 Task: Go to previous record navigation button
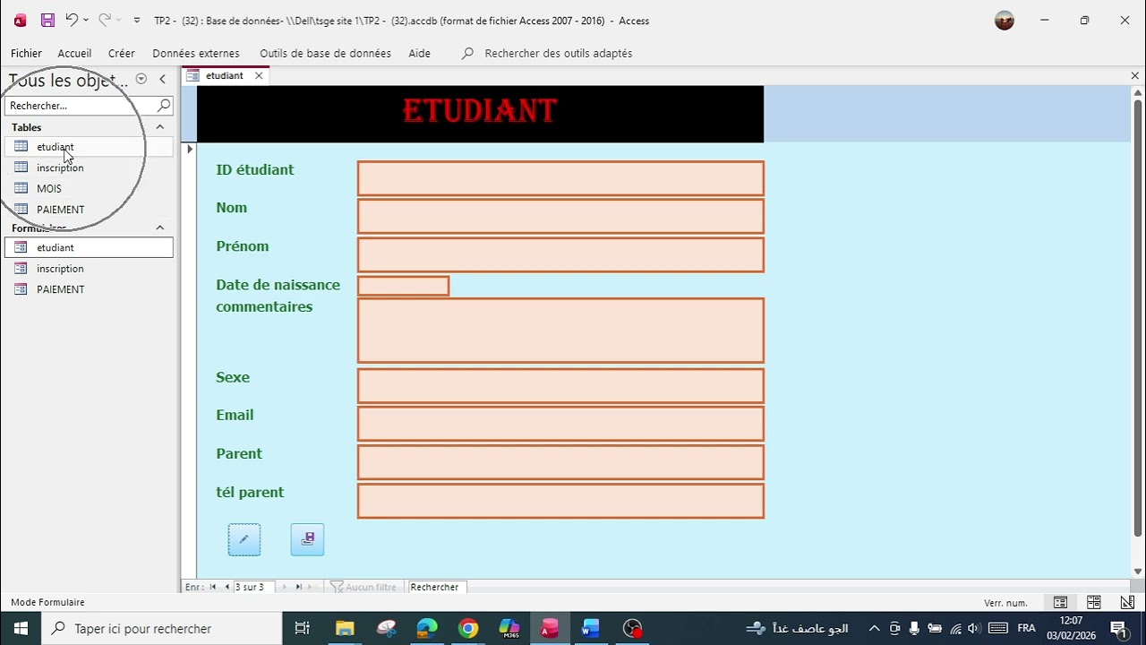227,587
